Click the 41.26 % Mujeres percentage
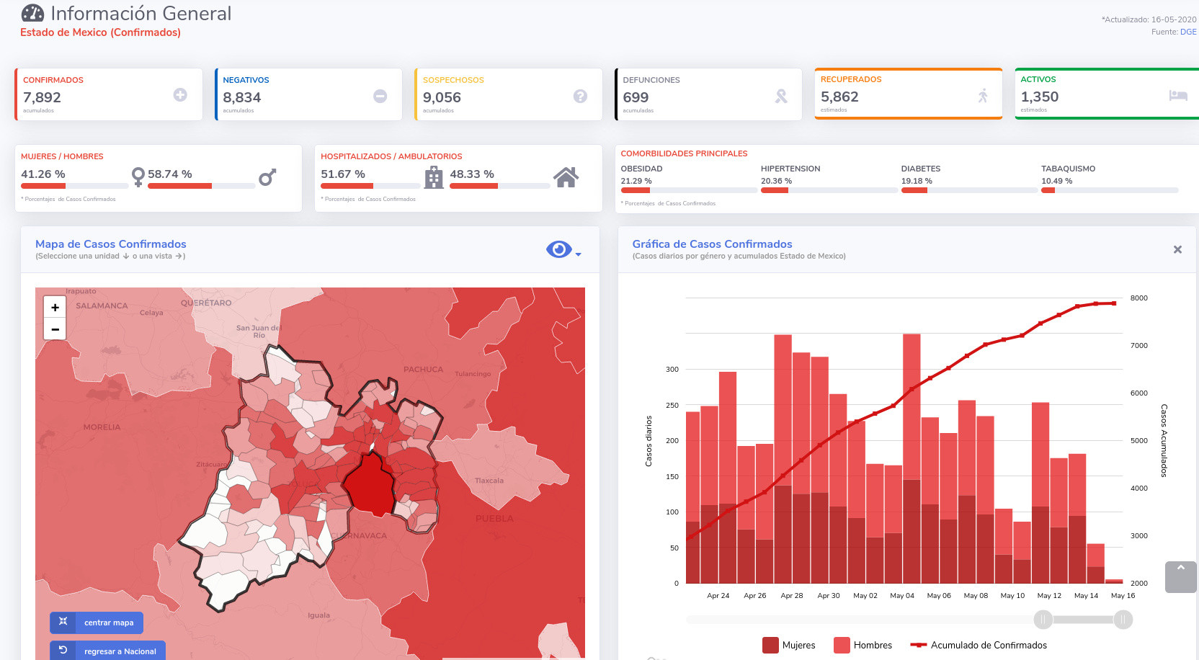The image size is (1199, 660). [x=43, y=174]
